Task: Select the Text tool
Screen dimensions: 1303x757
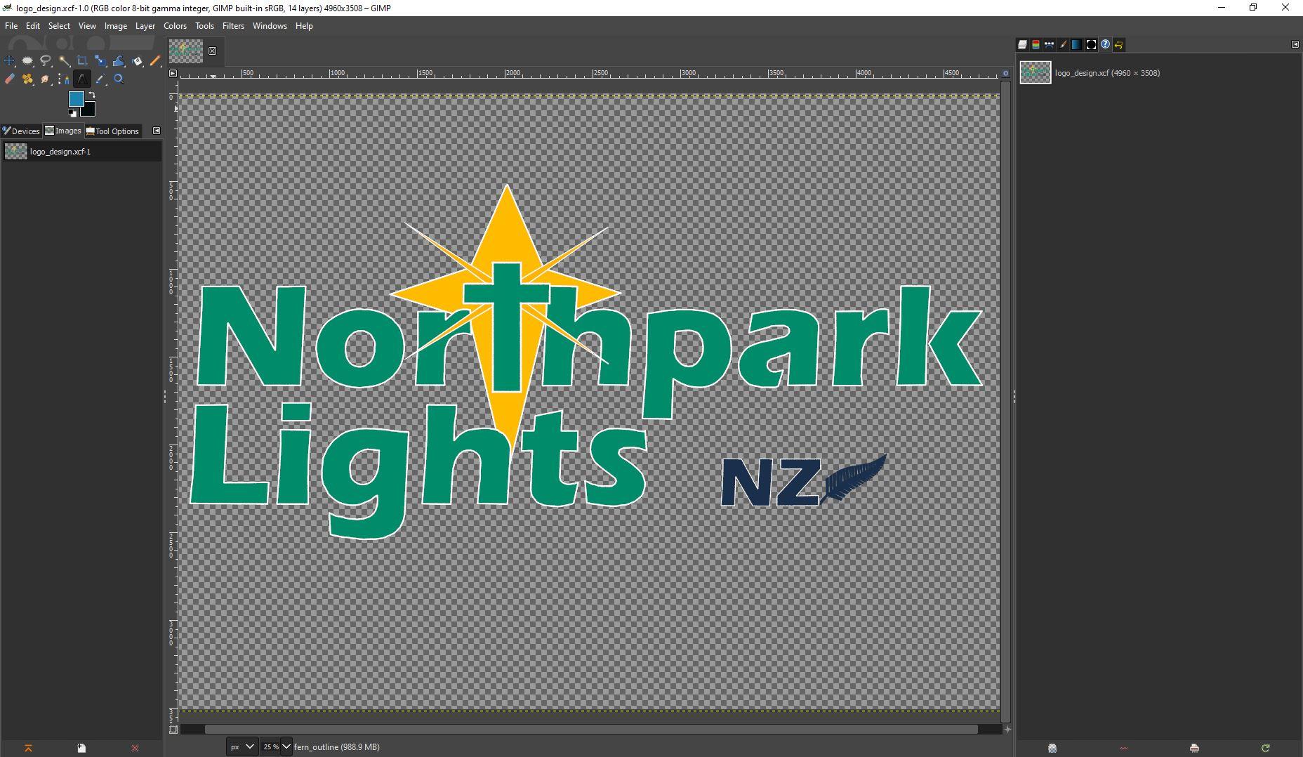Action: pos(82,79)
